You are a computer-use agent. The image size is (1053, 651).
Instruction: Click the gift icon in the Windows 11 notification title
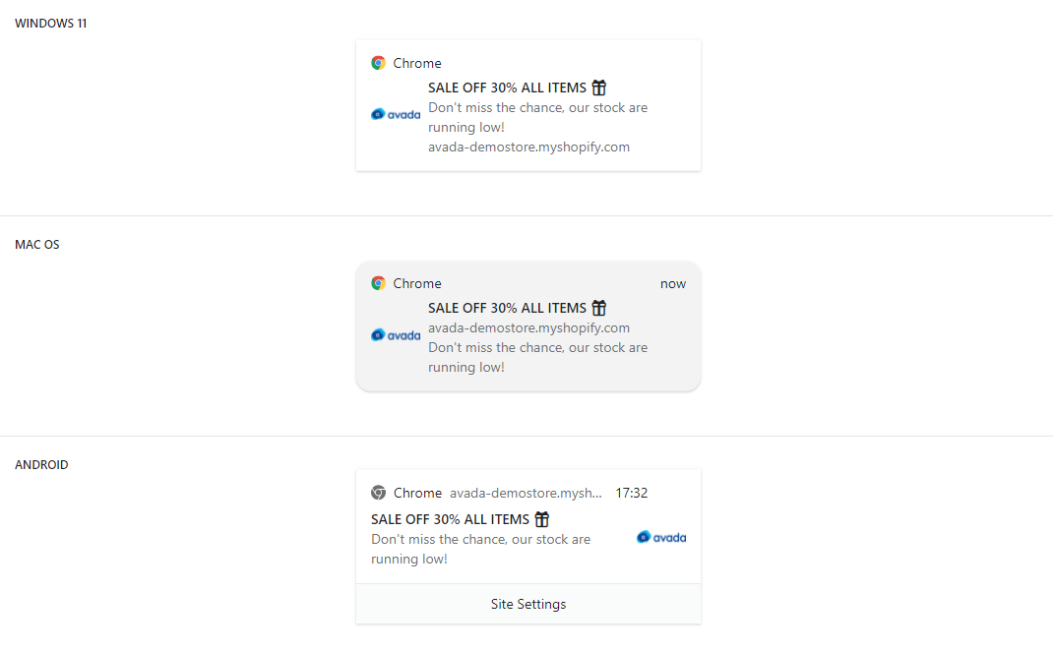(599, 88)
